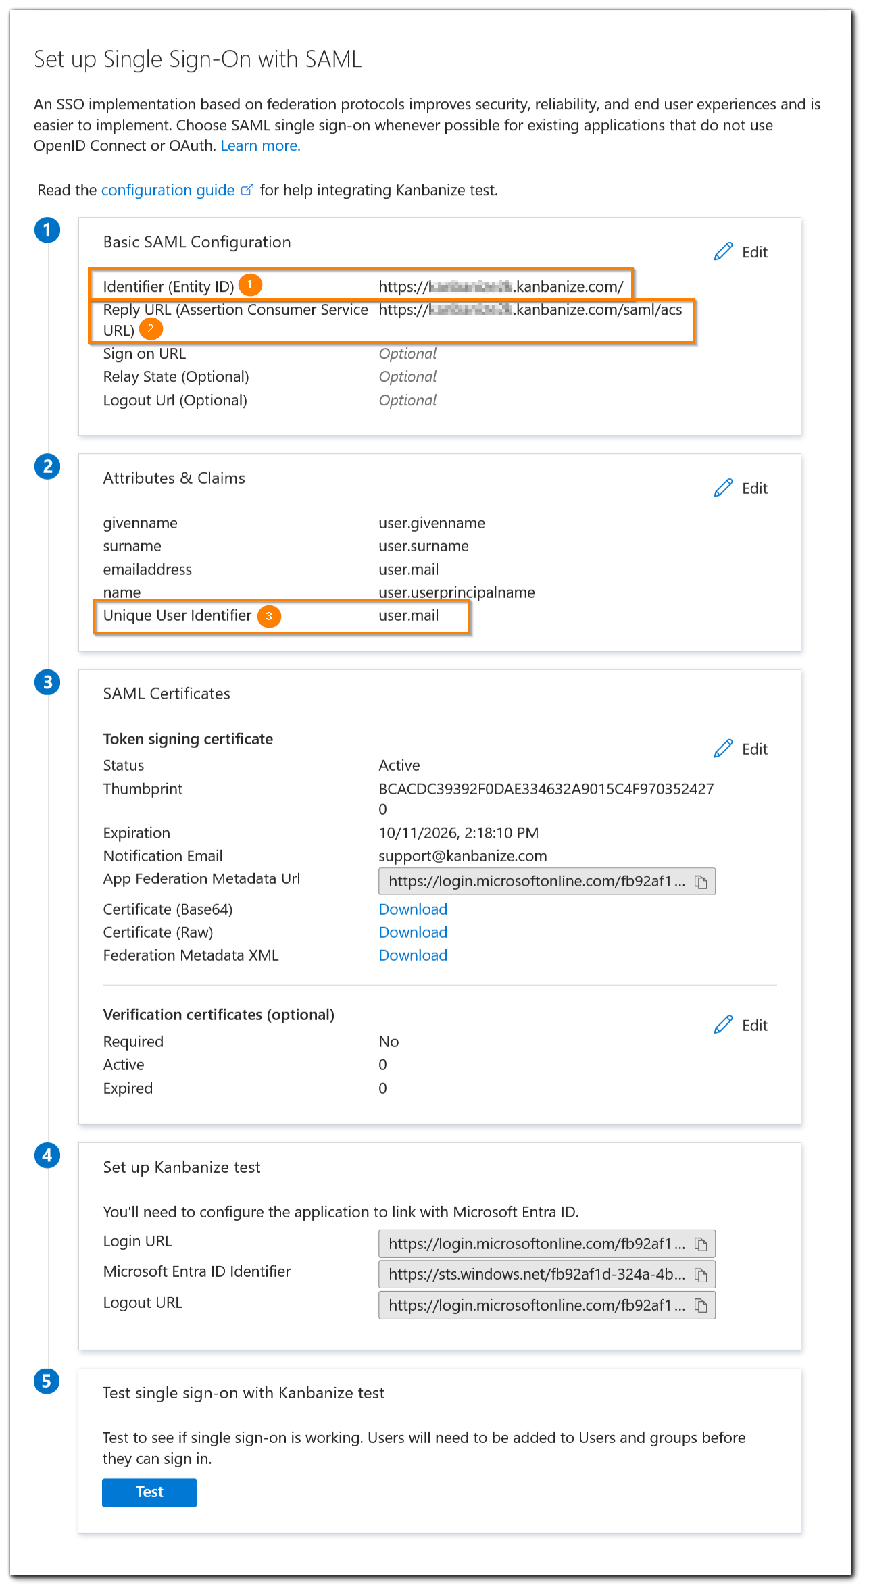Click the Reply URL saml/acs value
This screenshot has width=869, height=1593.
[530, 309]
